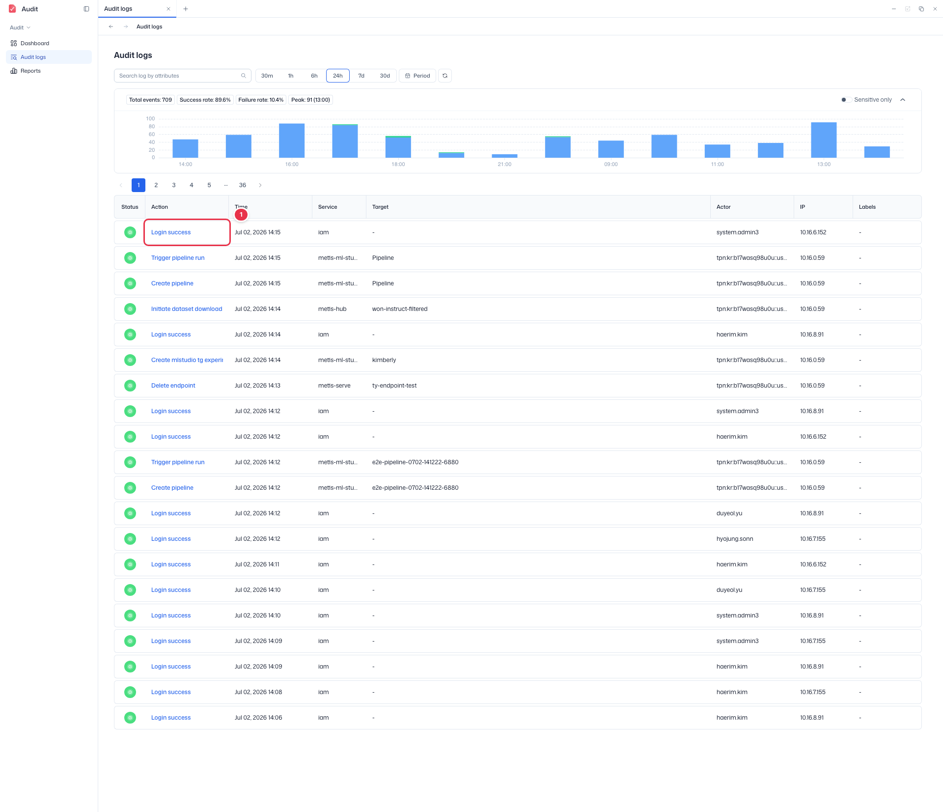943x812 pixels.
Task: Click the 13:00 peak bar in chart
Action: coord(824,140)
